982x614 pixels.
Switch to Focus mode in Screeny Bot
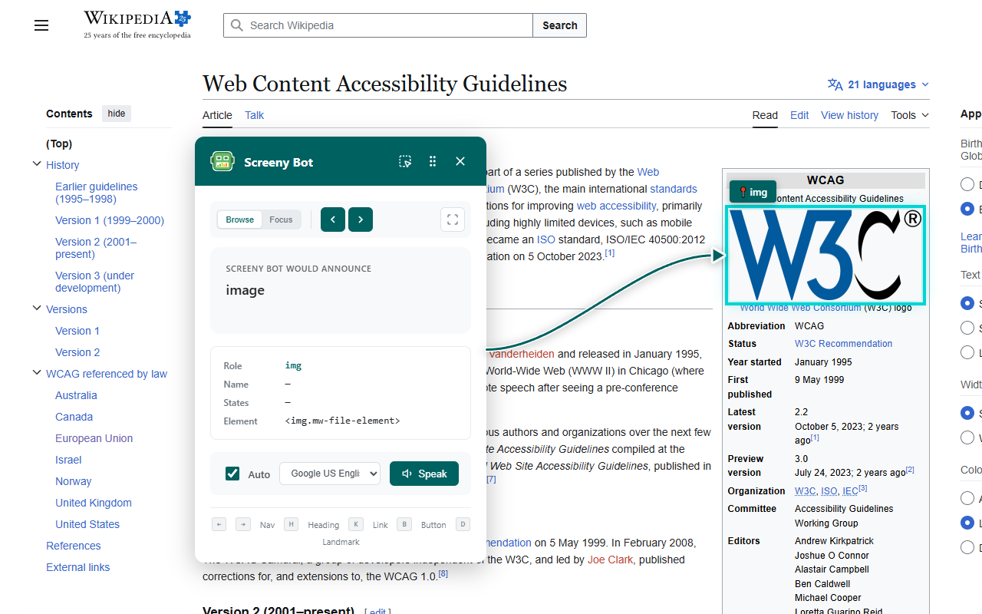[x=281, y=220]
